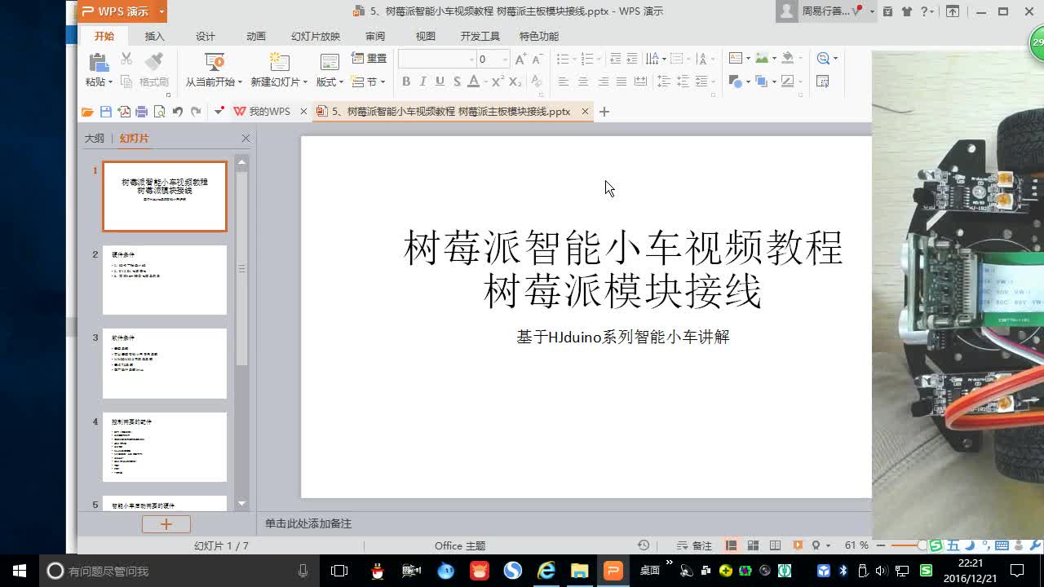Screen dimensions: 1044x587
Task: Open the 幻灯片放映 ribbon tab
Action: (x=316, y=36)
